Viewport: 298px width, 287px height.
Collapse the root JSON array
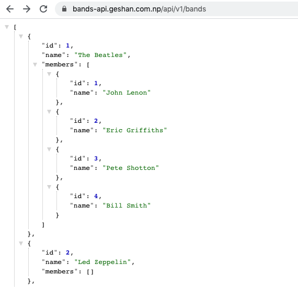coord(7,27)
